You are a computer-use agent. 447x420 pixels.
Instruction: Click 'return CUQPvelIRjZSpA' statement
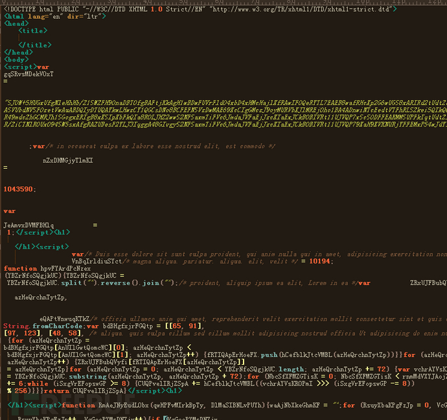click(x=84, y=391)
